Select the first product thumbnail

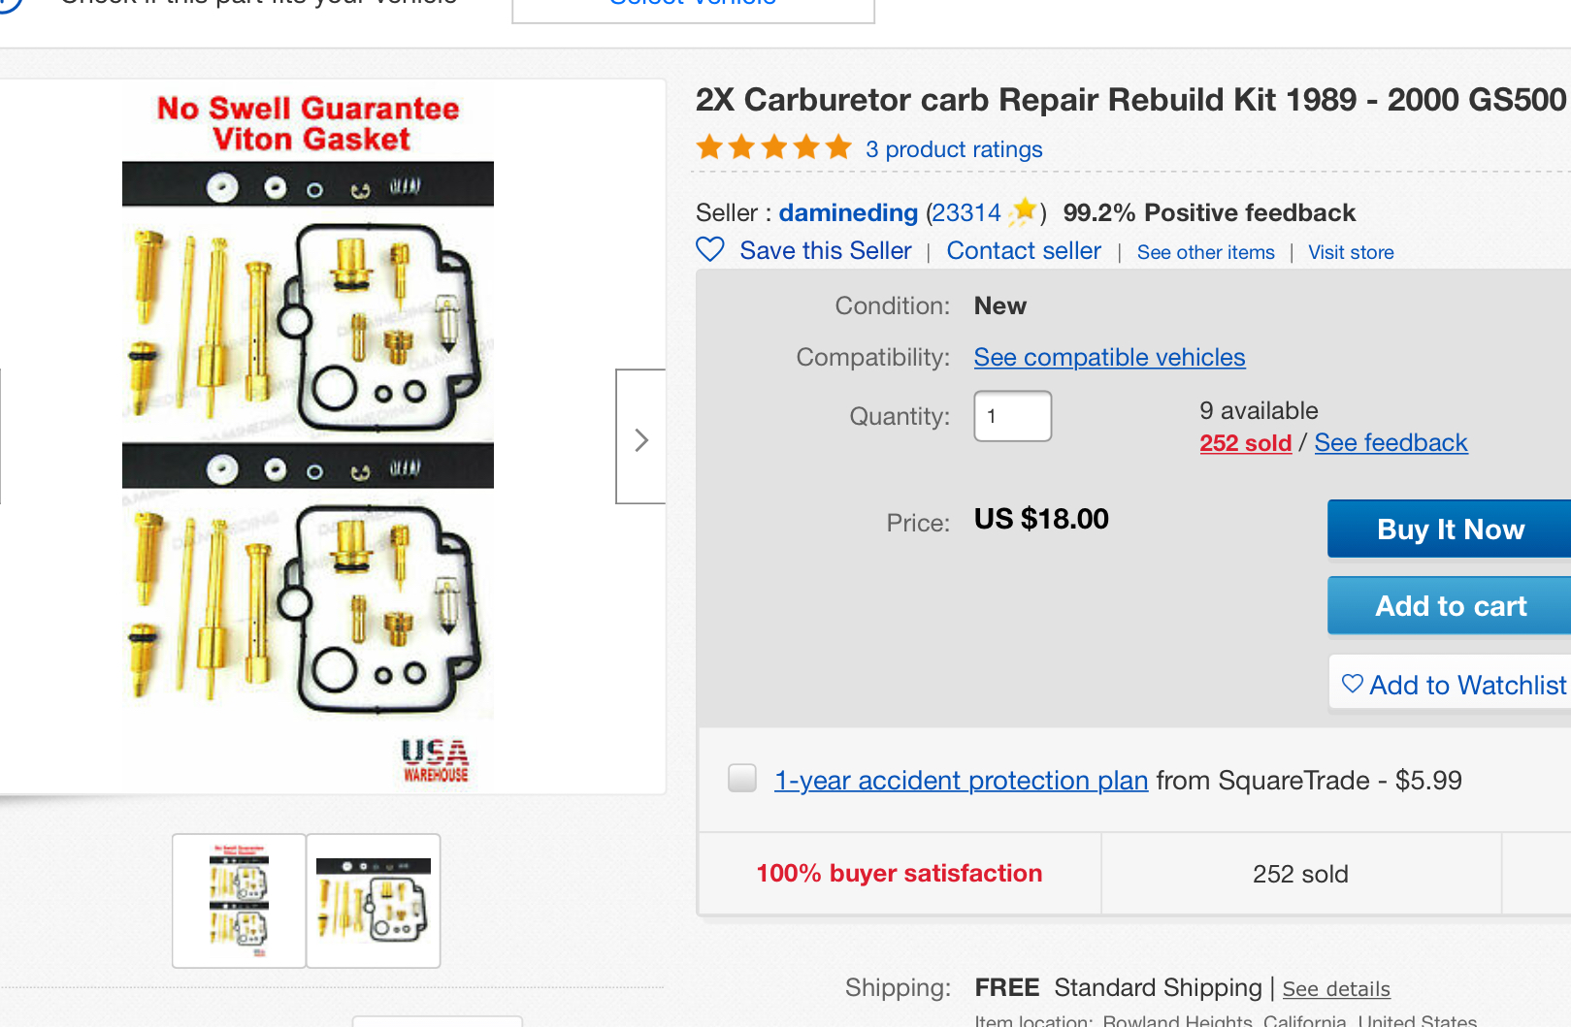[x=239, y=900]
